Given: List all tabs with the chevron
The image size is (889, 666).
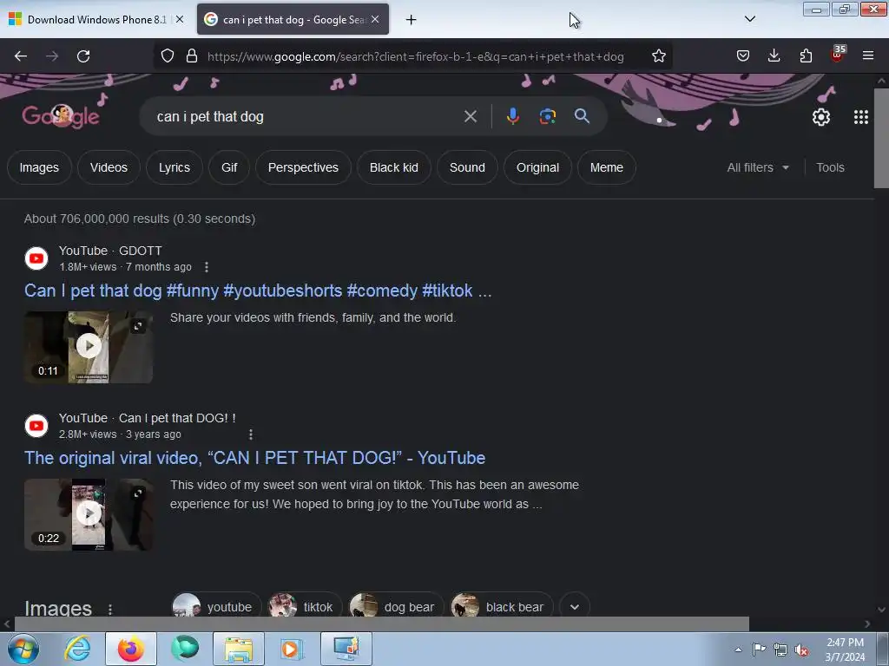Looking at the screenshot, I should (x=749, y=19).
